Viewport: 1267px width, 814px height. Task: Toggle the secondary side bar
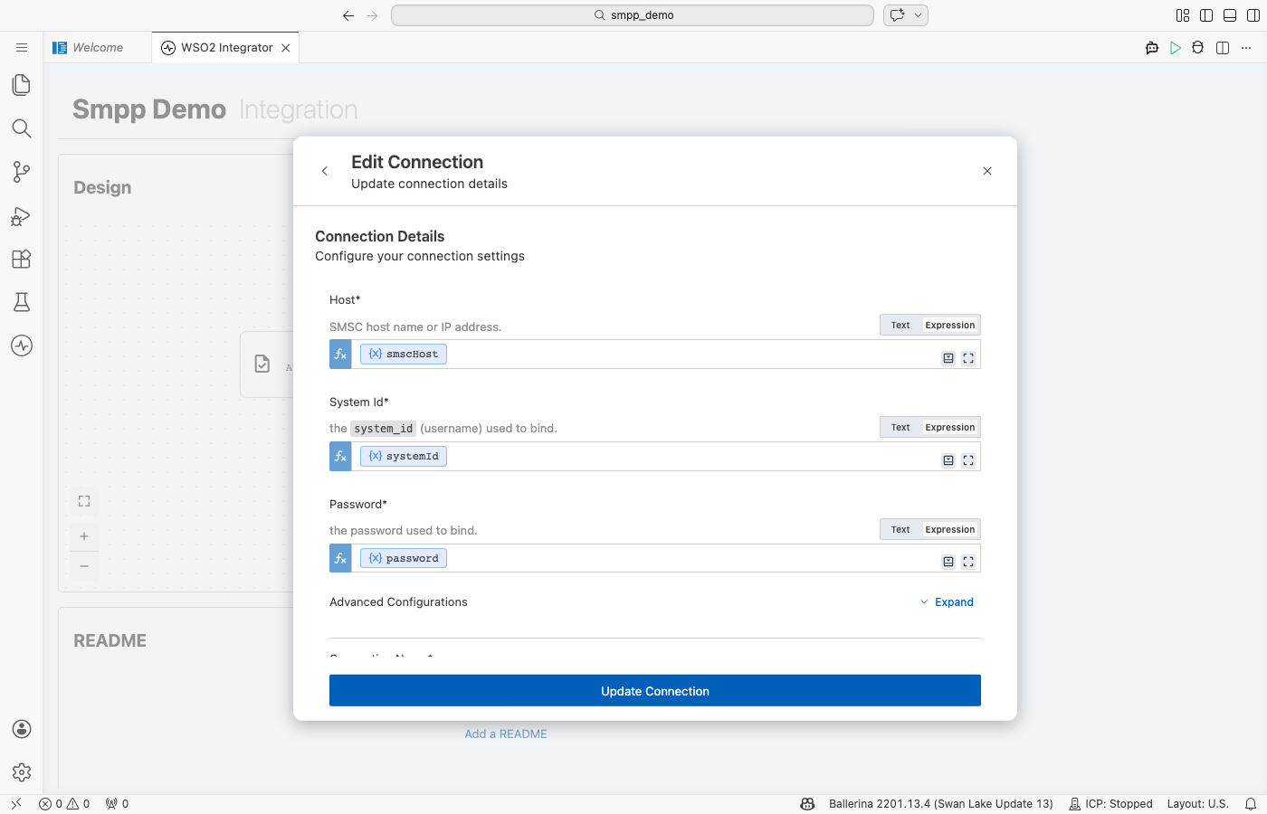[x=1253, y=15]
